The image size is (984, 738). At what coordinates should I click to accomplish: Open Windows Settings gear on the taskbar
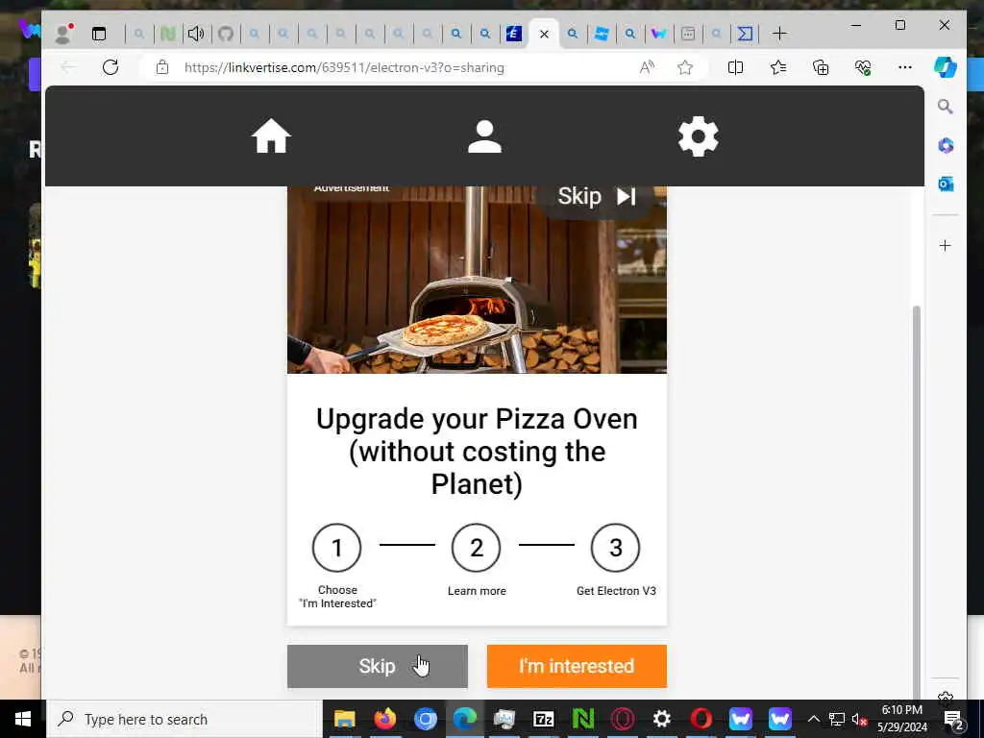[x=661, y=719]
